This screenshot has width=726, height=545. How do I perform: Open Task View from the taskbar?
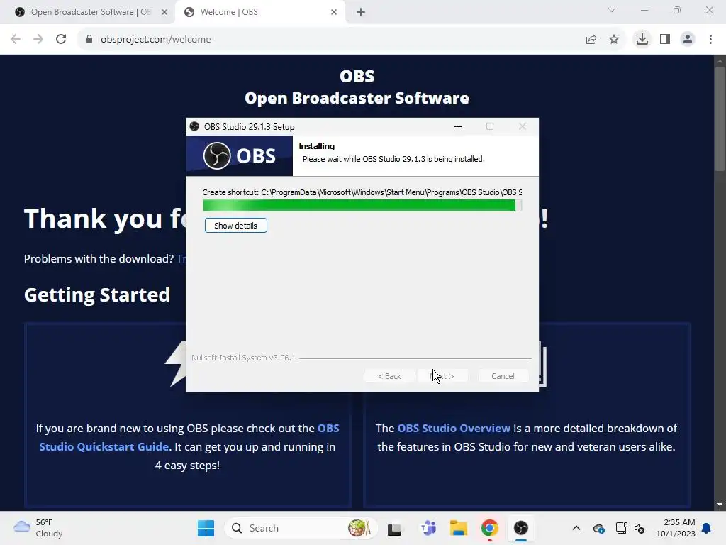point(394,528)
